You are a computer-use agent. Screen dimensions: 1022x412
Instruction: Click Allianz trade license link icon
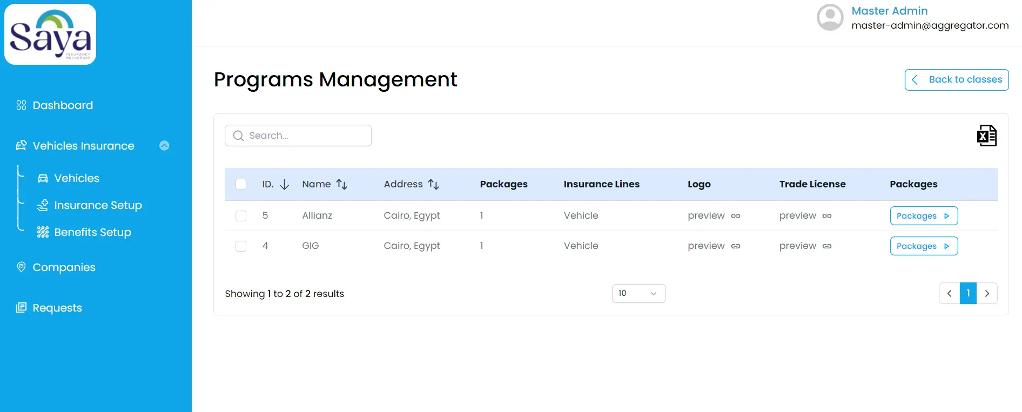point(827,216)
